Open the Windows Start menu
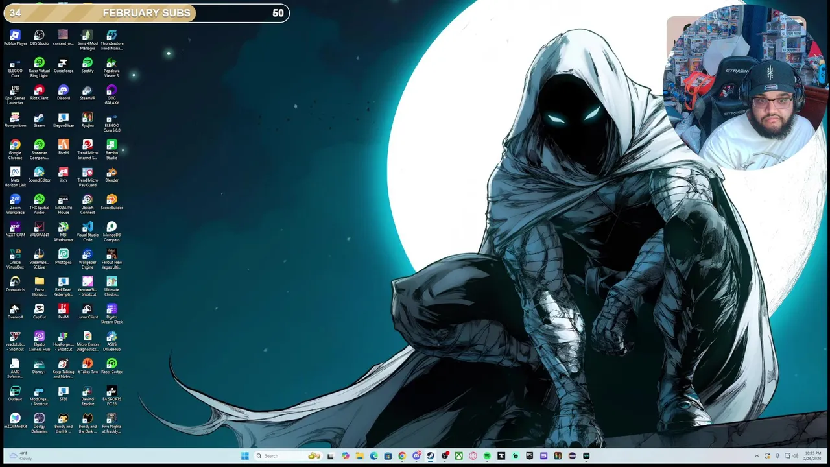 (x=244, y=456)
